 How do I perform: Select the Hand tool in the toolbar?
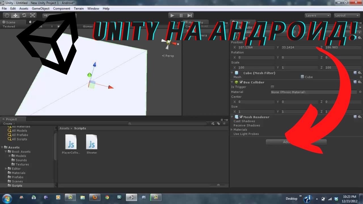click(x=7, y=15)
